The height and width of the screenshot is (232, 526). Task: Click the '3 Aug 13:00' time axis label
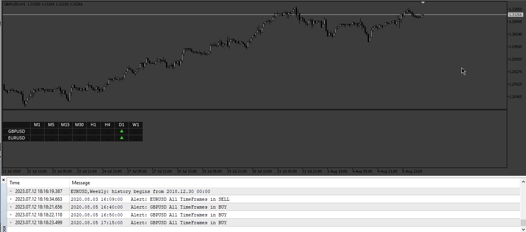[x=337, y=171]
